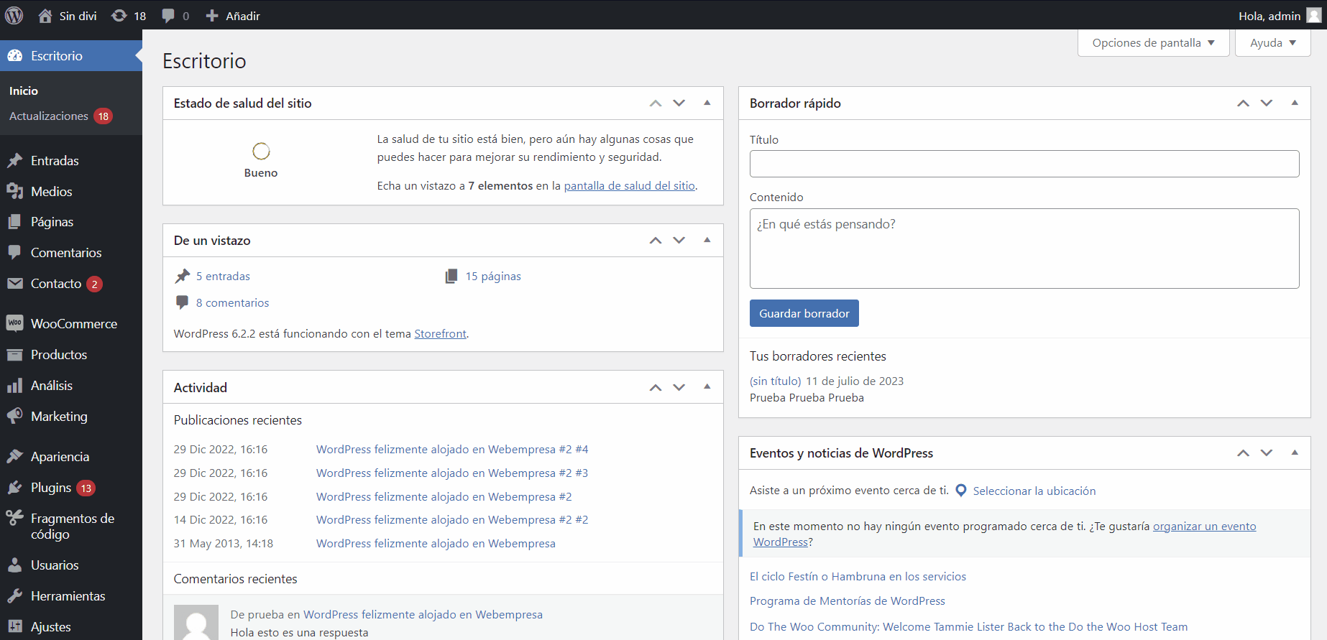
Task: Toggle the Borrador rápido panel closed
Action: (x=1295, y=103)
